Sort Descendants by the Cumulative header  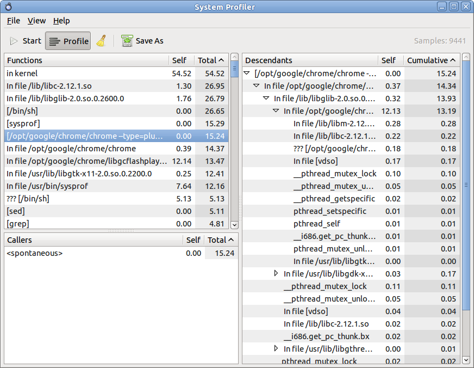click(431, 60)
